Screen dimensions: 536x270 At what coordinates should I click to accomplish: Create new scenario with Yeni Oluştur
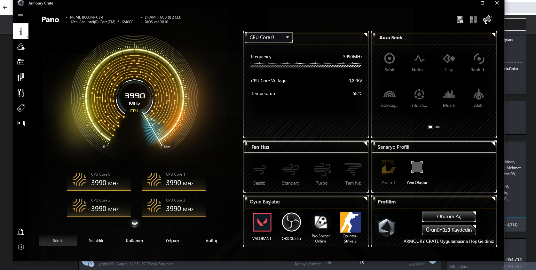tap(417, 173)
